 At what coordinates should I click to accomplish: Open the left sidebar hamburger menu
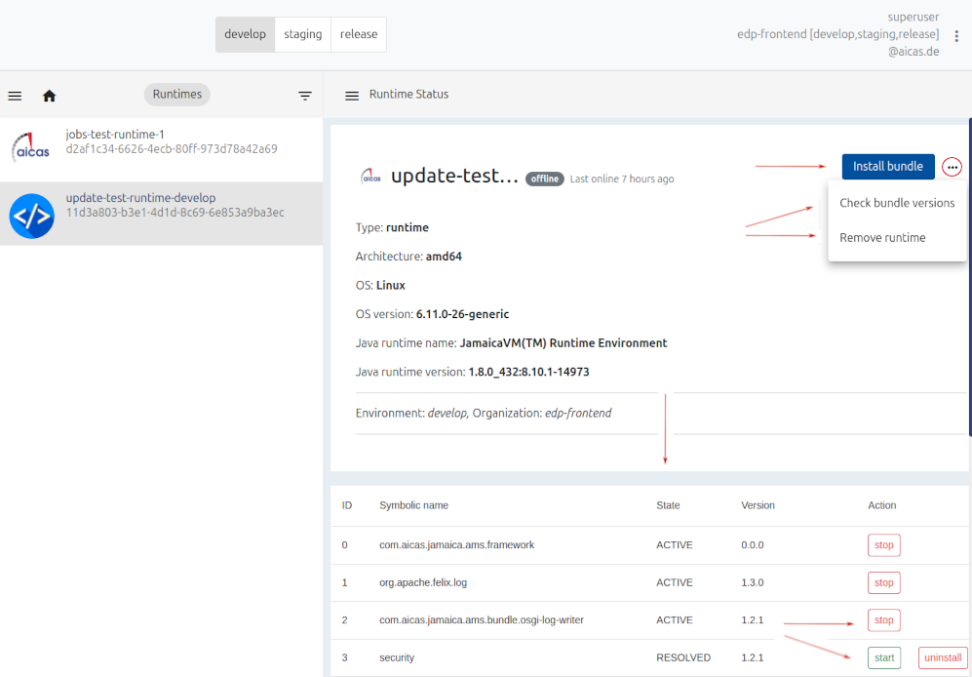[15, 96]
